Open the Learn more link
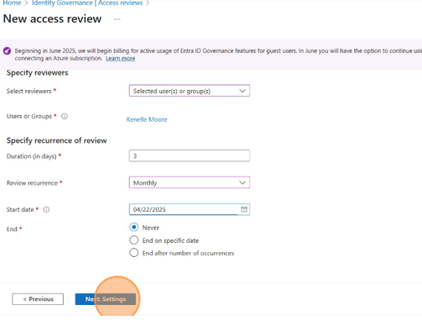 point(120,58)
